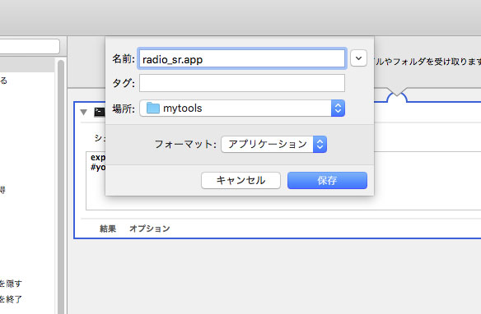This screenshot has width=481, height=314.
Task: Open the フォーマット dropdown set to アプリケーション
Action: (273, 144)
